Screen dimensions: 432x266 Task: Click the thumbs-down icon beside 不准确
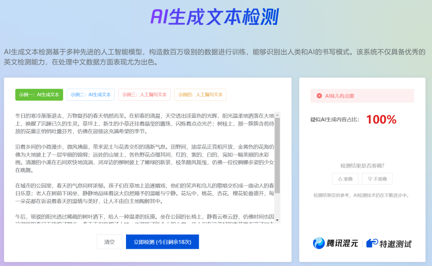point(370,179)
